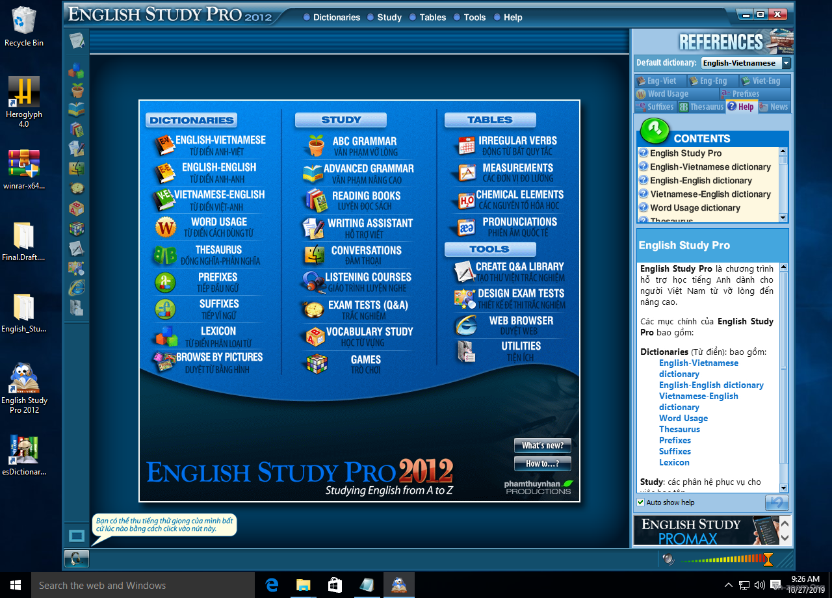Image resolution: width=832 pixels, height=598 pixels.
Task: Click the voice recording microphone button
Action: point(77,558)
